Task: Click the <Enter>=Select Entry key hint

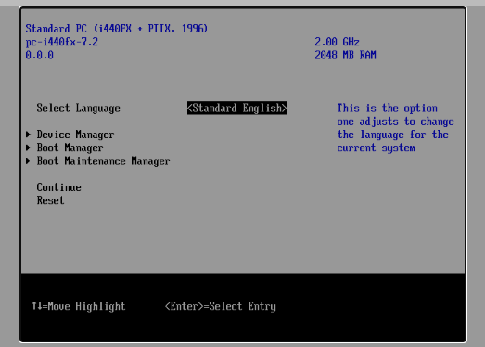Action: 220,306
